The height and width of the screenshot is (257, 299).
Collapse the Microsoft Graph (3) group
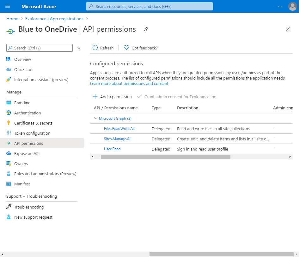(96, 119)
